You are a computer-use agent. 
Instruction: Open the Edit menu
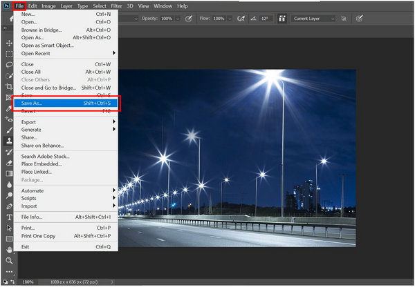coord(33,6)
